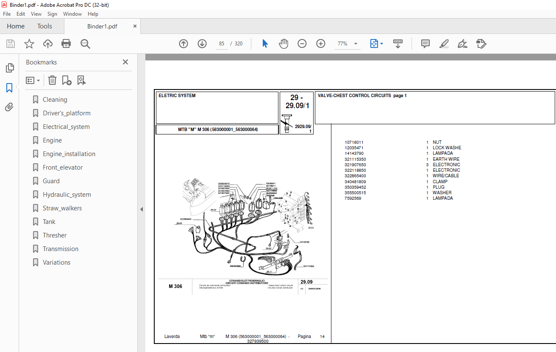Click the find current bookmark icon
556x352 pixels.
click(x=82, y=80)
